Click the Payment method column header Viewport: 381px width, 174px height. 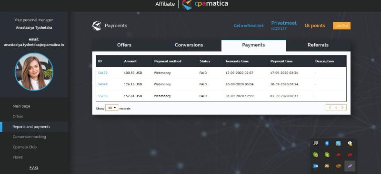coord(168,61)
